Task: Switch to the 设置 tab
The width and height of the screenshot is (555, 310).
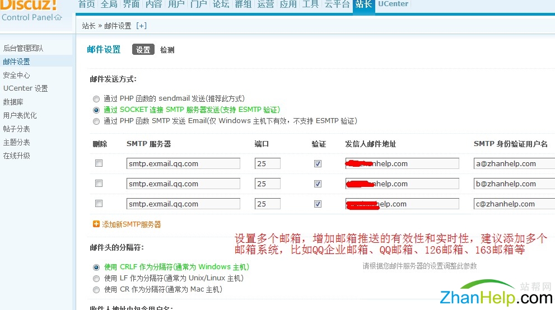Action: pyautogui.click(x=143, y=49)
